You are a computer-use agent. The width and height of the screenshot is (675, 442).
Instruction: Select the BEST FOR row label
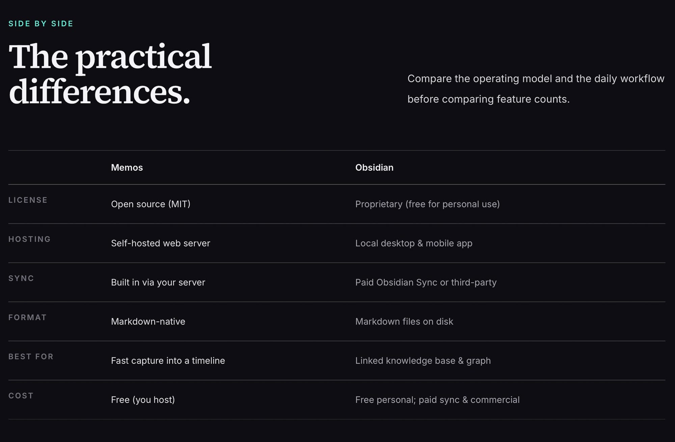[31, 357]
